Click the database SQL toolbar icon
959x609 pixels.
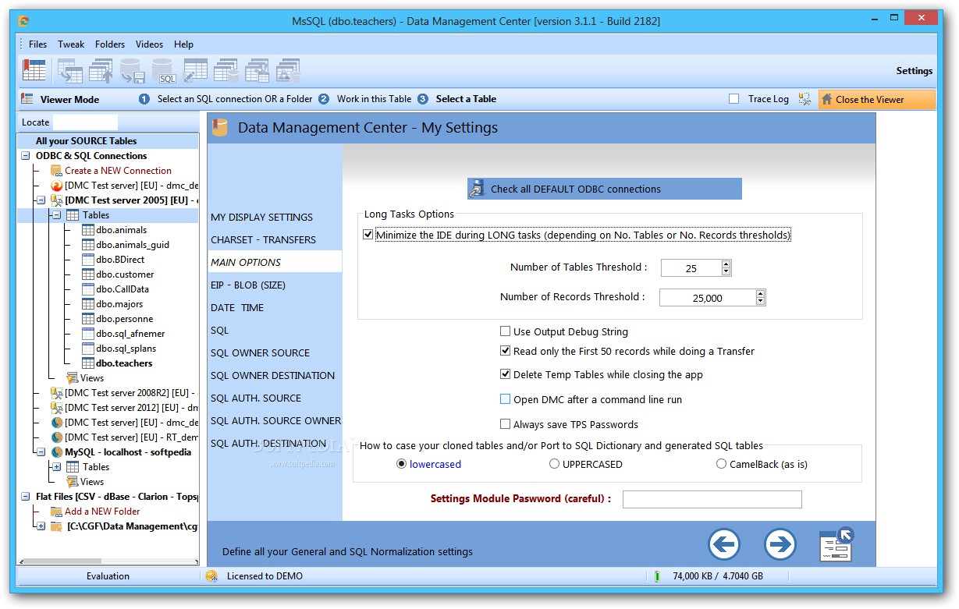point(165,71)
